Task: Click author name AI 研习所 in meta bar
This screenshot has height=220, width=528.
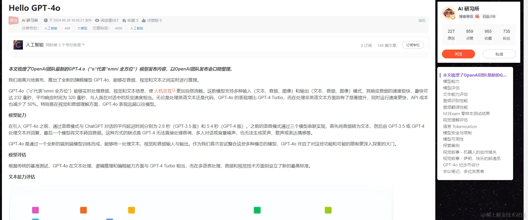Action: (30, 20)
